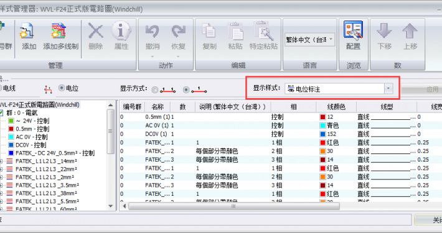Click tree panel scroll-up arrow
Viewport: 442px width, 233px height.
pos(111,105)
